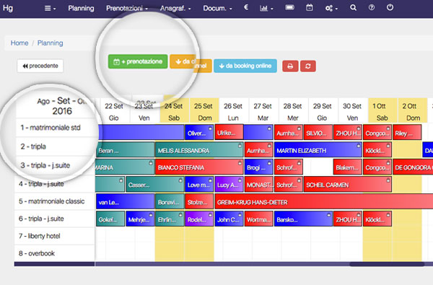433x285 pixels.
Task: Open the DE GONGORA booking
Action: point(413,167)
